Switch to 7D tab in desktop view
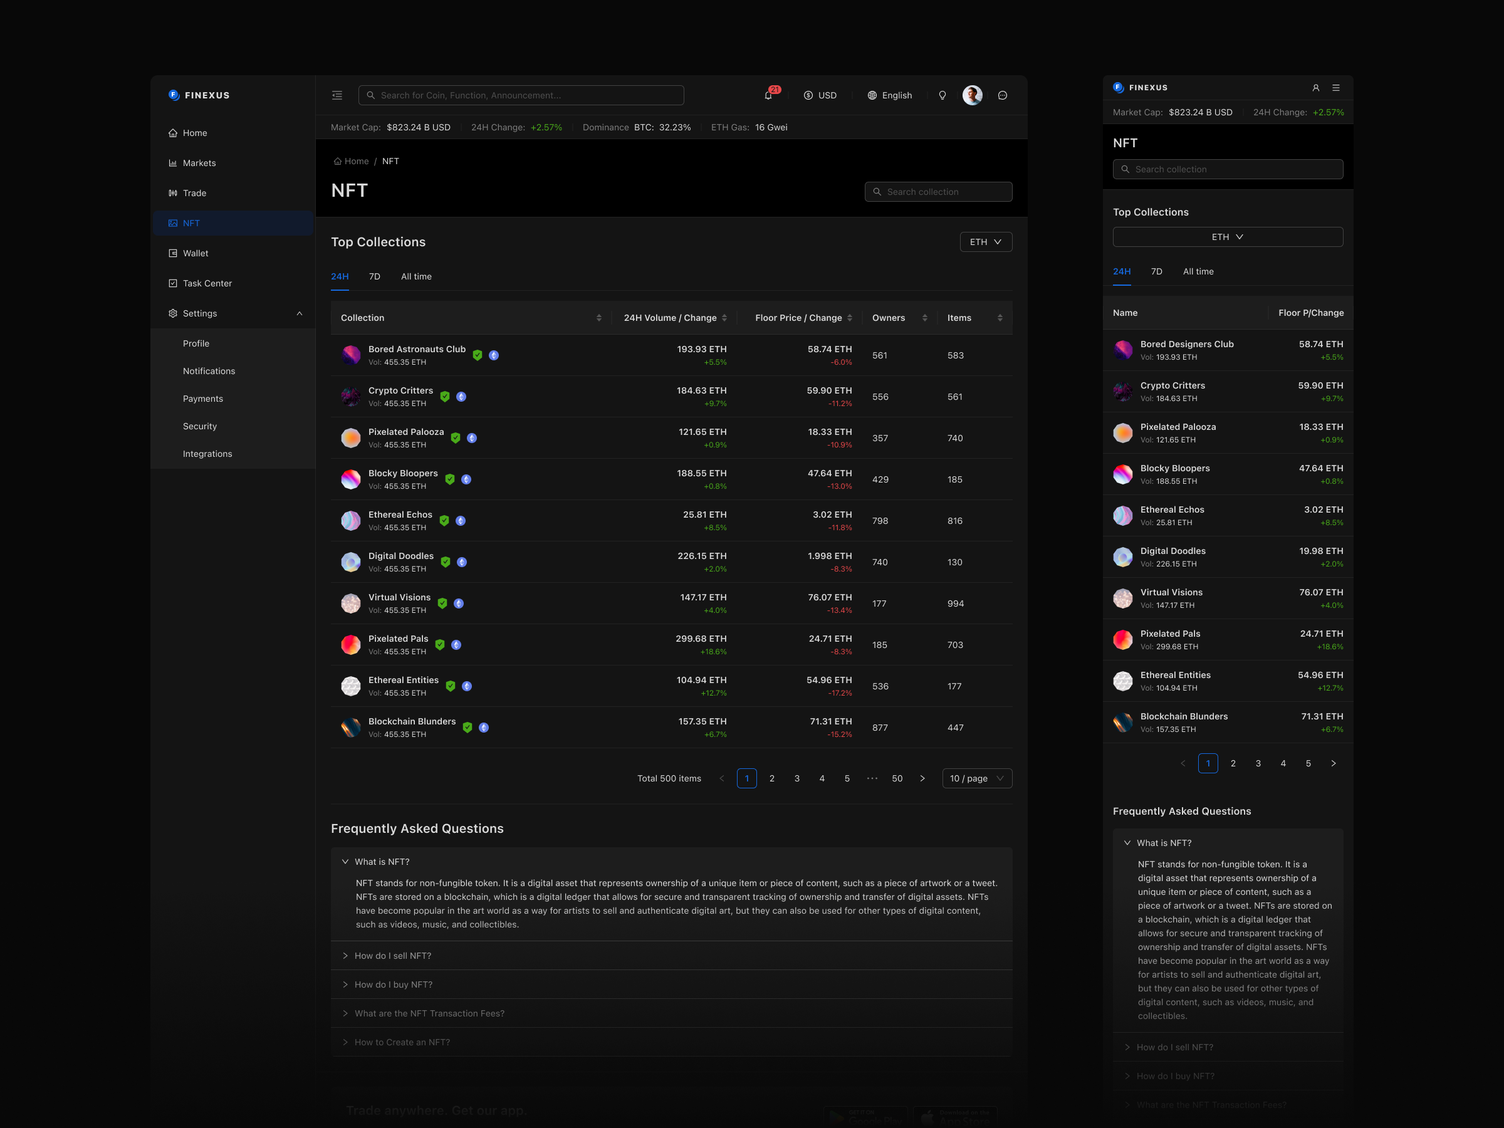Image resolution: width=1504 pixels, height=1128 pixels. click(375, 277)
